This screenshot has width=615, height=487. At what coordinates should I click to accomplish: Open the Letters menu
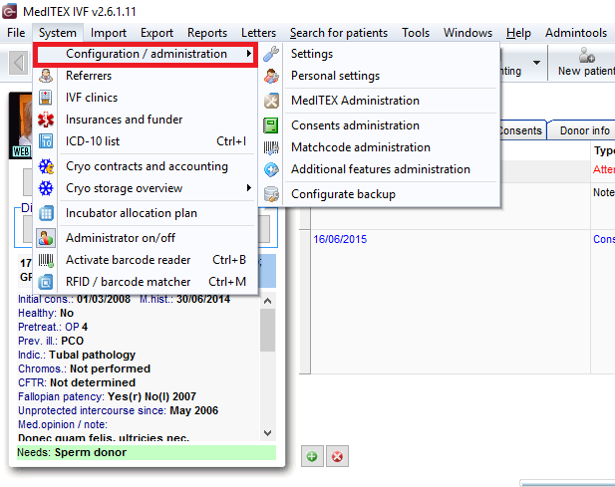(x=258, y=33)
